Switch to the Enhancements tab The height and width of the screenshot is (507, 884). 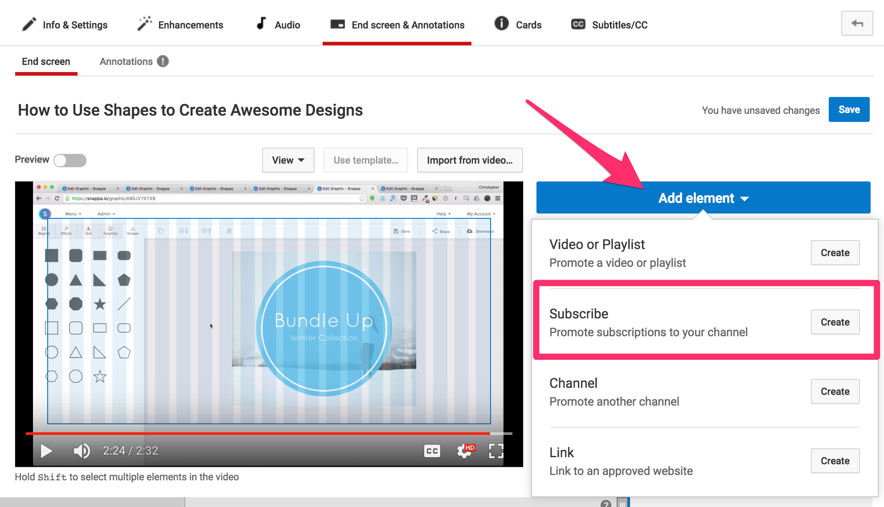coord(180,24)
